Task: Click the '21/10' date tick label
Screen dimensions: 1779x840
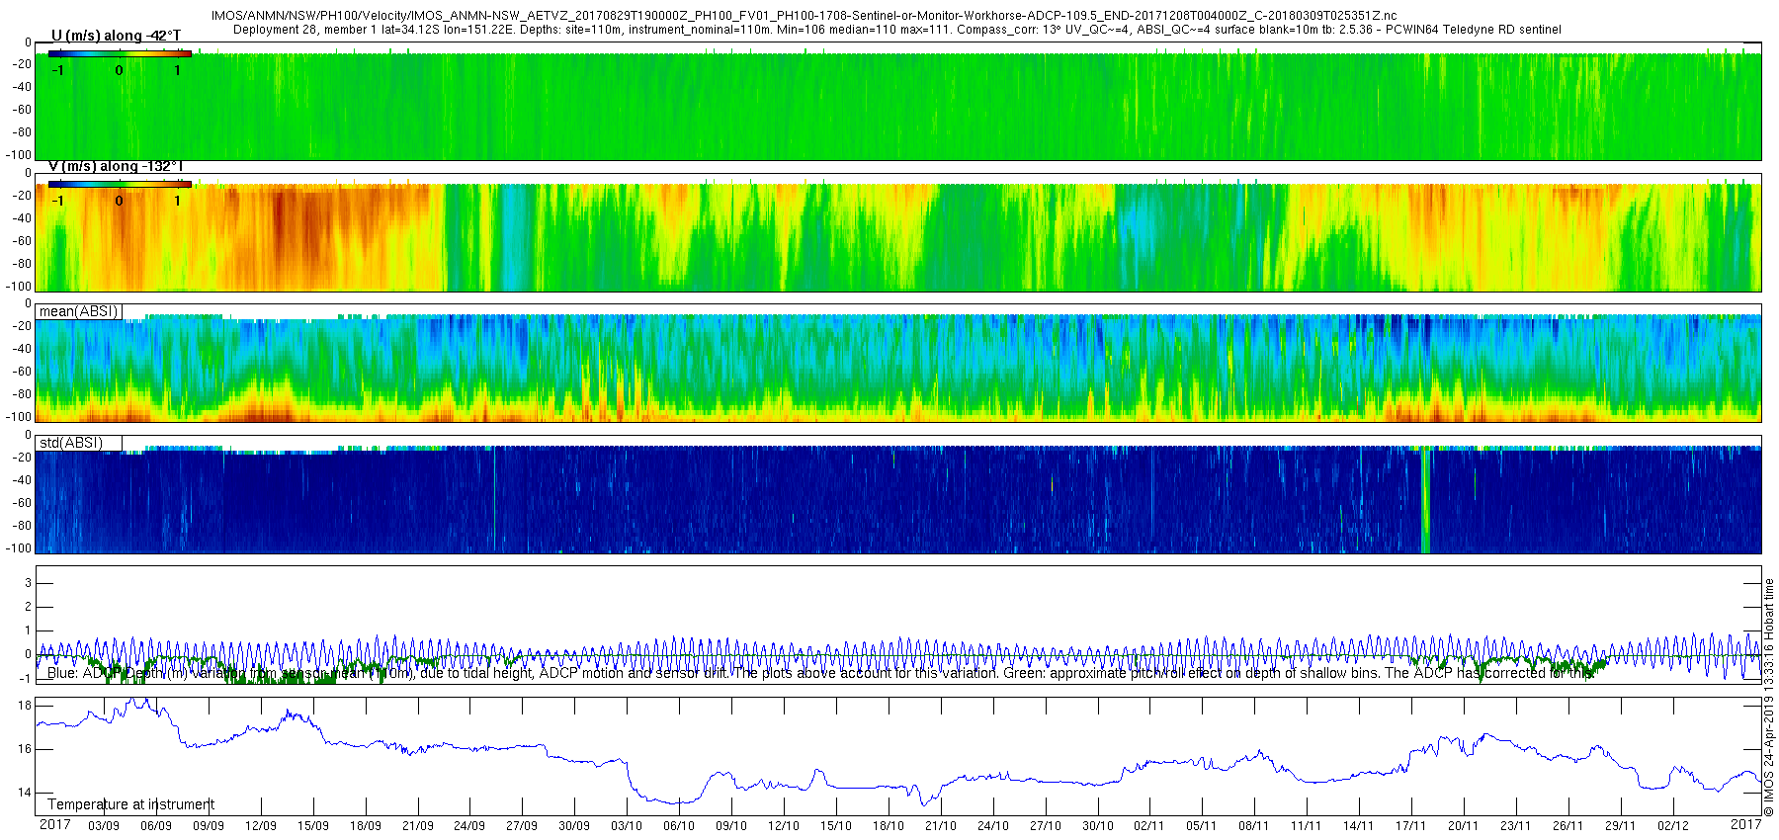Action: point(941,826)
